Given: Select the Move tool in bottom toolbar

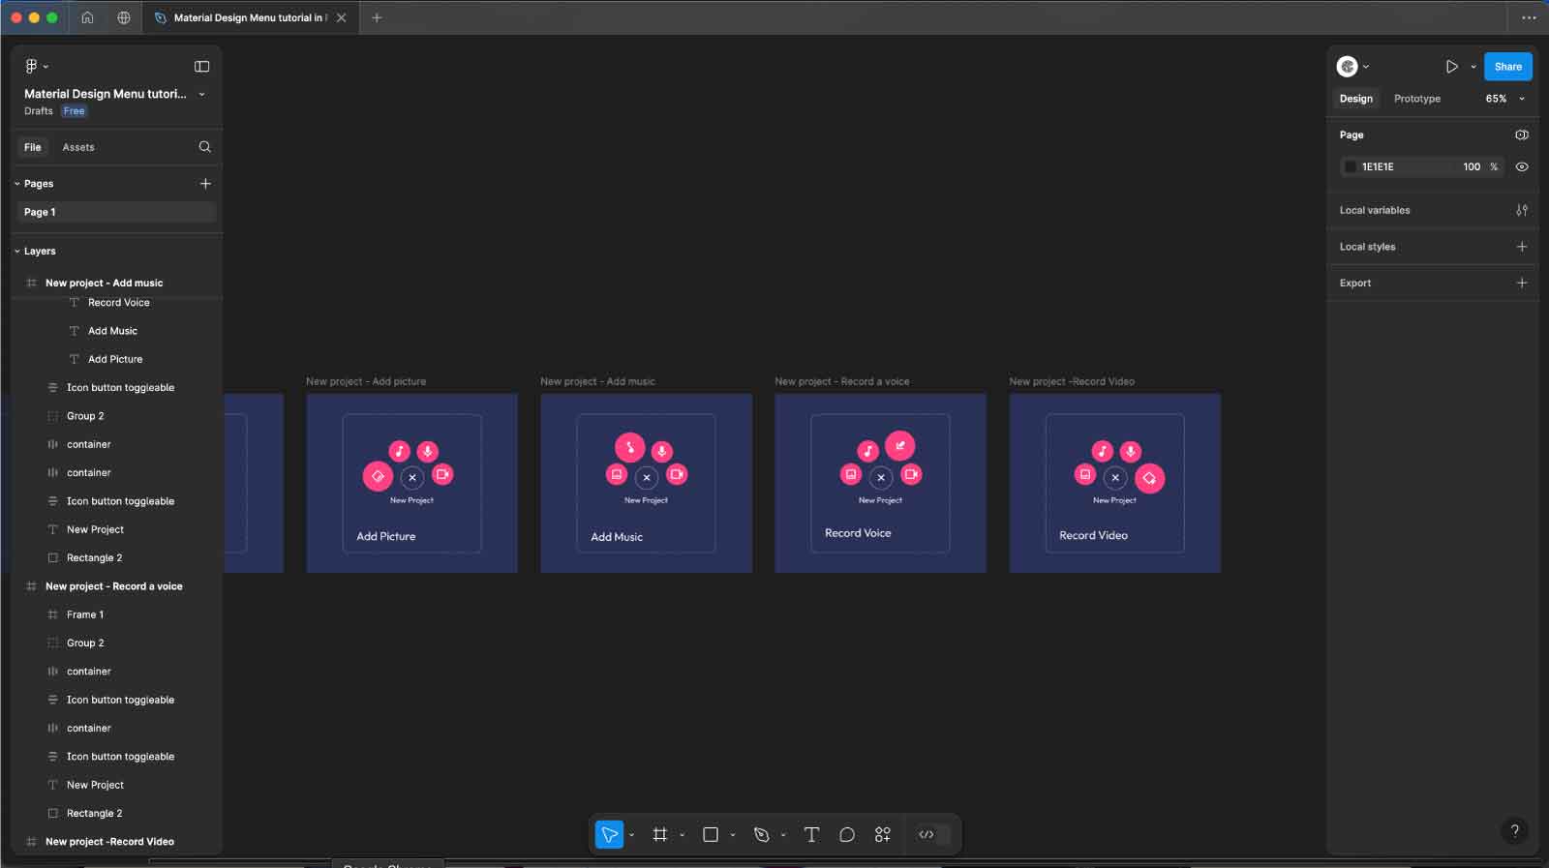Looking at the screenshot, I should tap(609, 834).
